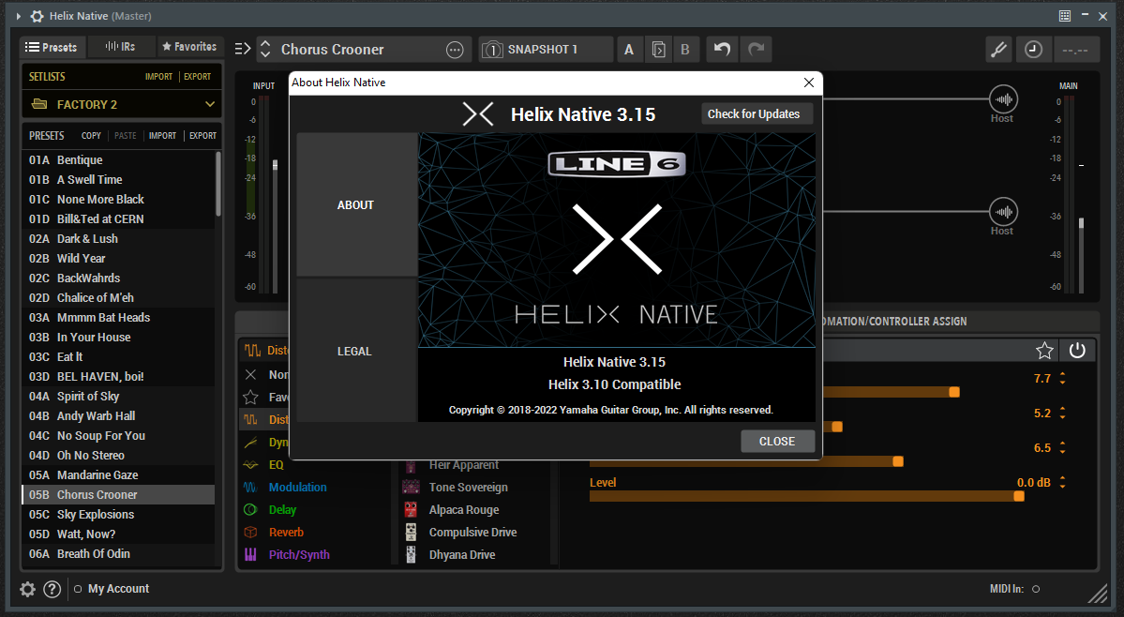Step through presets with up/down arrows
Image resolution: width=1124 pixels, height=617 pixels.
tap(265, 49)
